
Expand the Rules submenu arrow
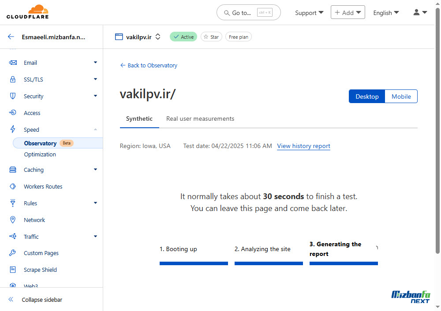[x=95, y=203]
